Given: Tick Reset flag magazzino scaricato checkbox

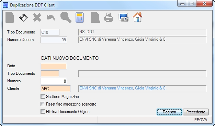Looking at the screenshot, I should click(43, 104).
